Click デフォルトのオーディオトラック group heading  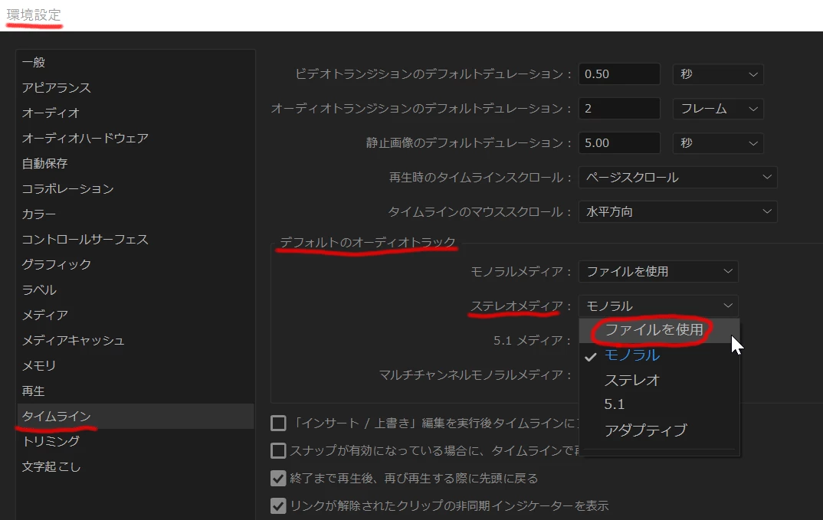(367, 242)
